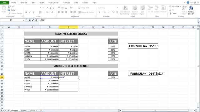Apply Percent Style format
The image size is (200, 112).
point(105,12)
